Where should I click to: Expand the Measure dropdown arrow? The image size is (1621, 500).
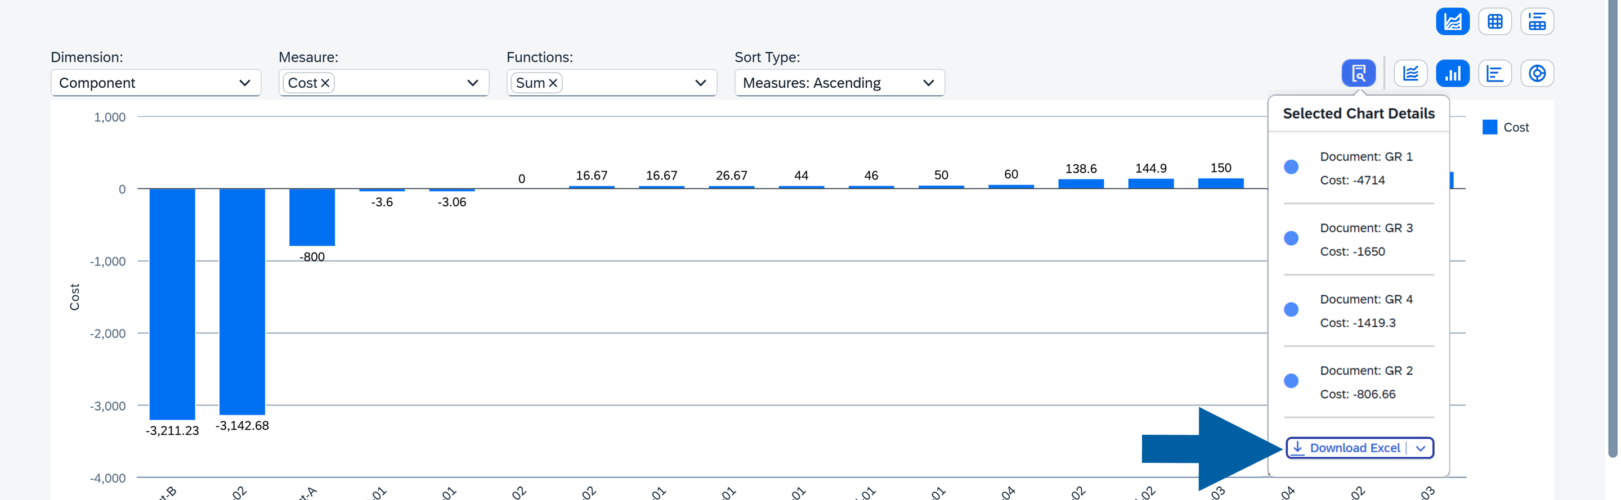click(473, 83)
